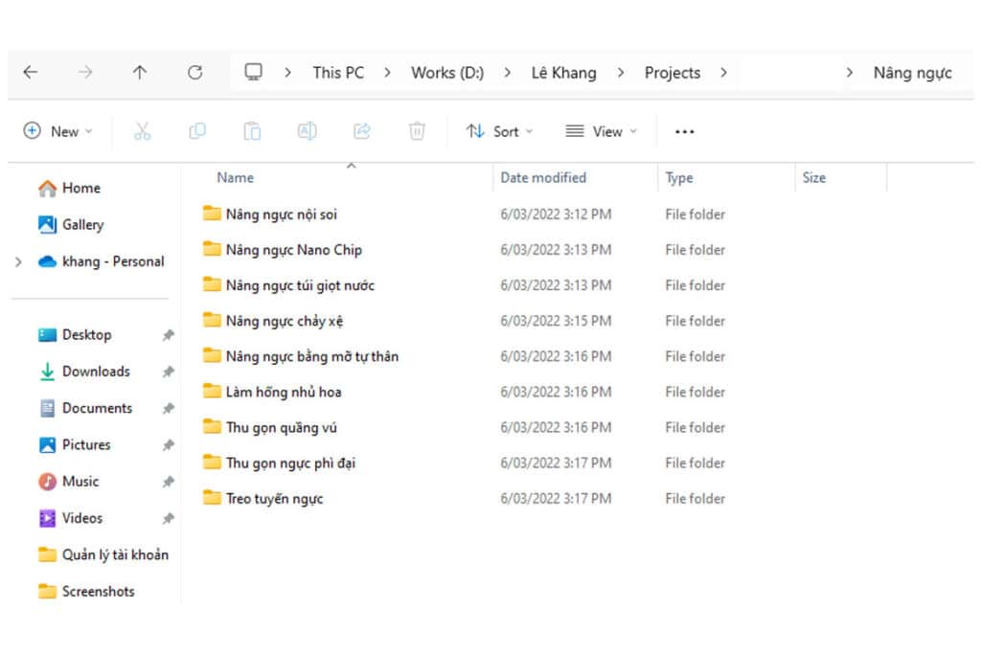Sort by the Name column header

236,177
